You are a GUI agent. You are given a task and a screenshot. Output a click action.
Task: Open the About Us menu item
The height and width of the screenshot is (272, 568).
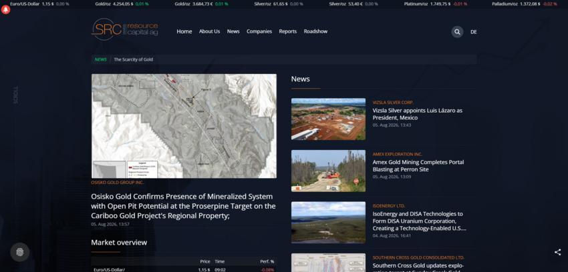(209, 31)
